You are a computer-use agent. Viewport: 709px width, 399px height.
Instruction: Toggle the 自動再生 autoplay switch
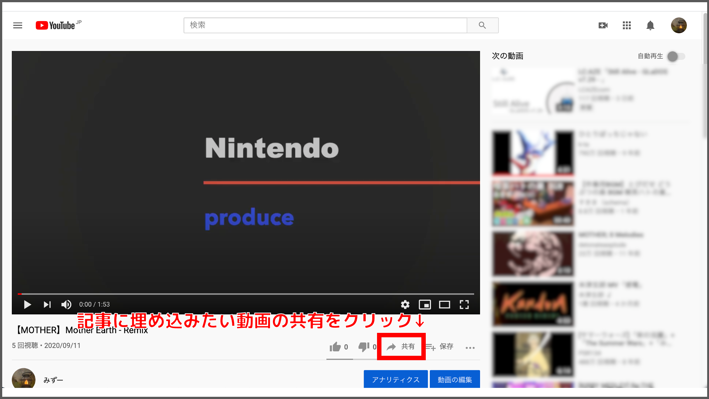coord(676,56)
